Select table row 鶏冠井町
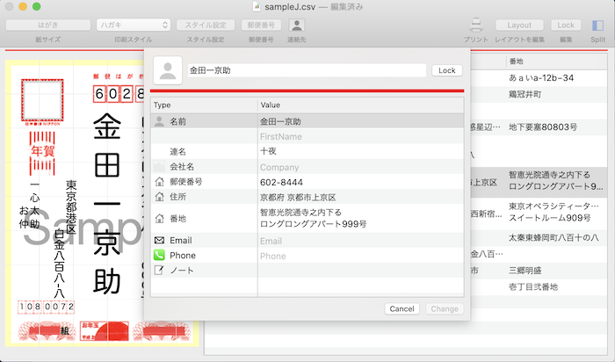Image resolution: width=615 pixels, height=362 pixels. click(525, 95)
